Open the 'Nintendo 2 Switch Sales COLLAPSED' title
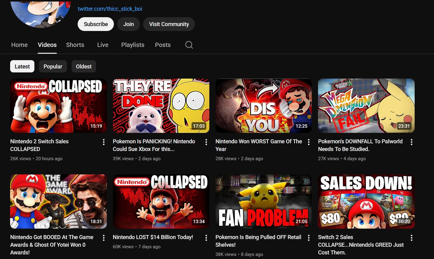The image size is (434, 259). click(39, 145)
